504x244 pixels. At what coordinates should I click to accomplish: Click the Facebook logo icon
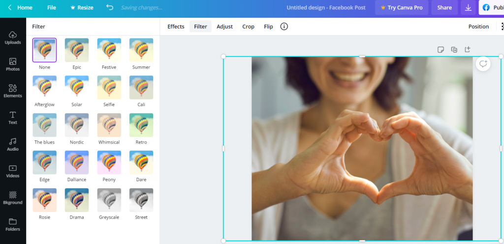pos(486,7)
